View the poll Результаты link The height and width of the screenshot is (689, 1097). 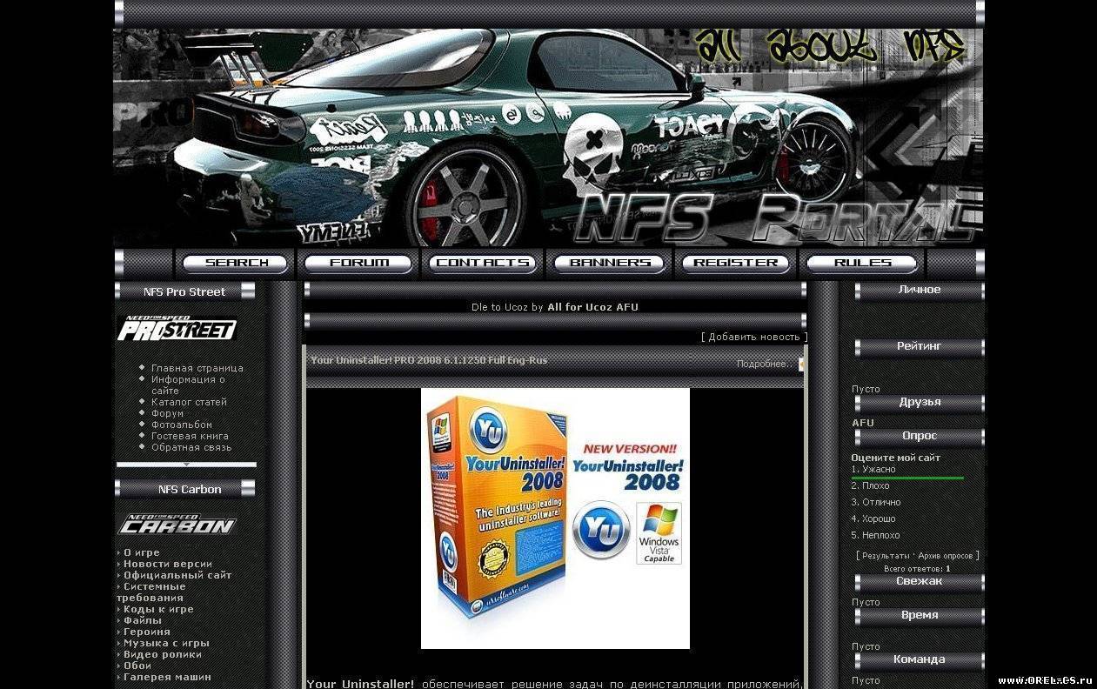[x=886, y=555]
